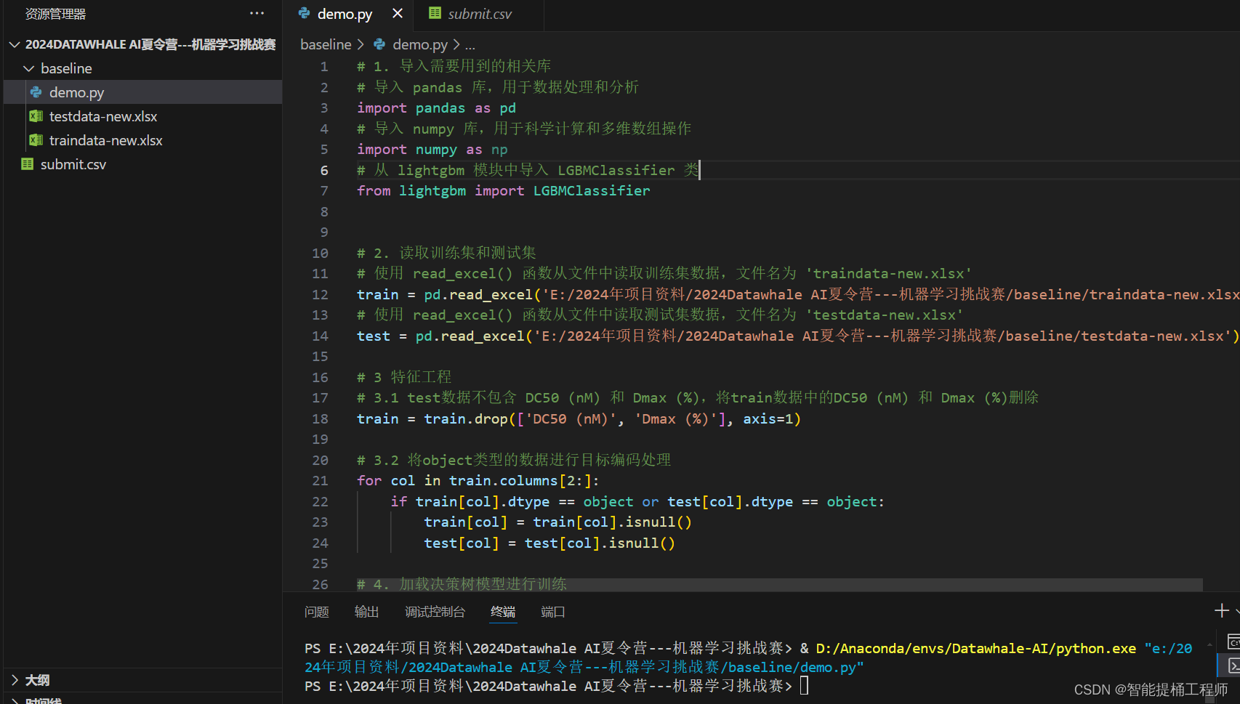Click the 'if train[col].dtype == object' line
Screen dimensions: 1240x704
pos(637,501)
